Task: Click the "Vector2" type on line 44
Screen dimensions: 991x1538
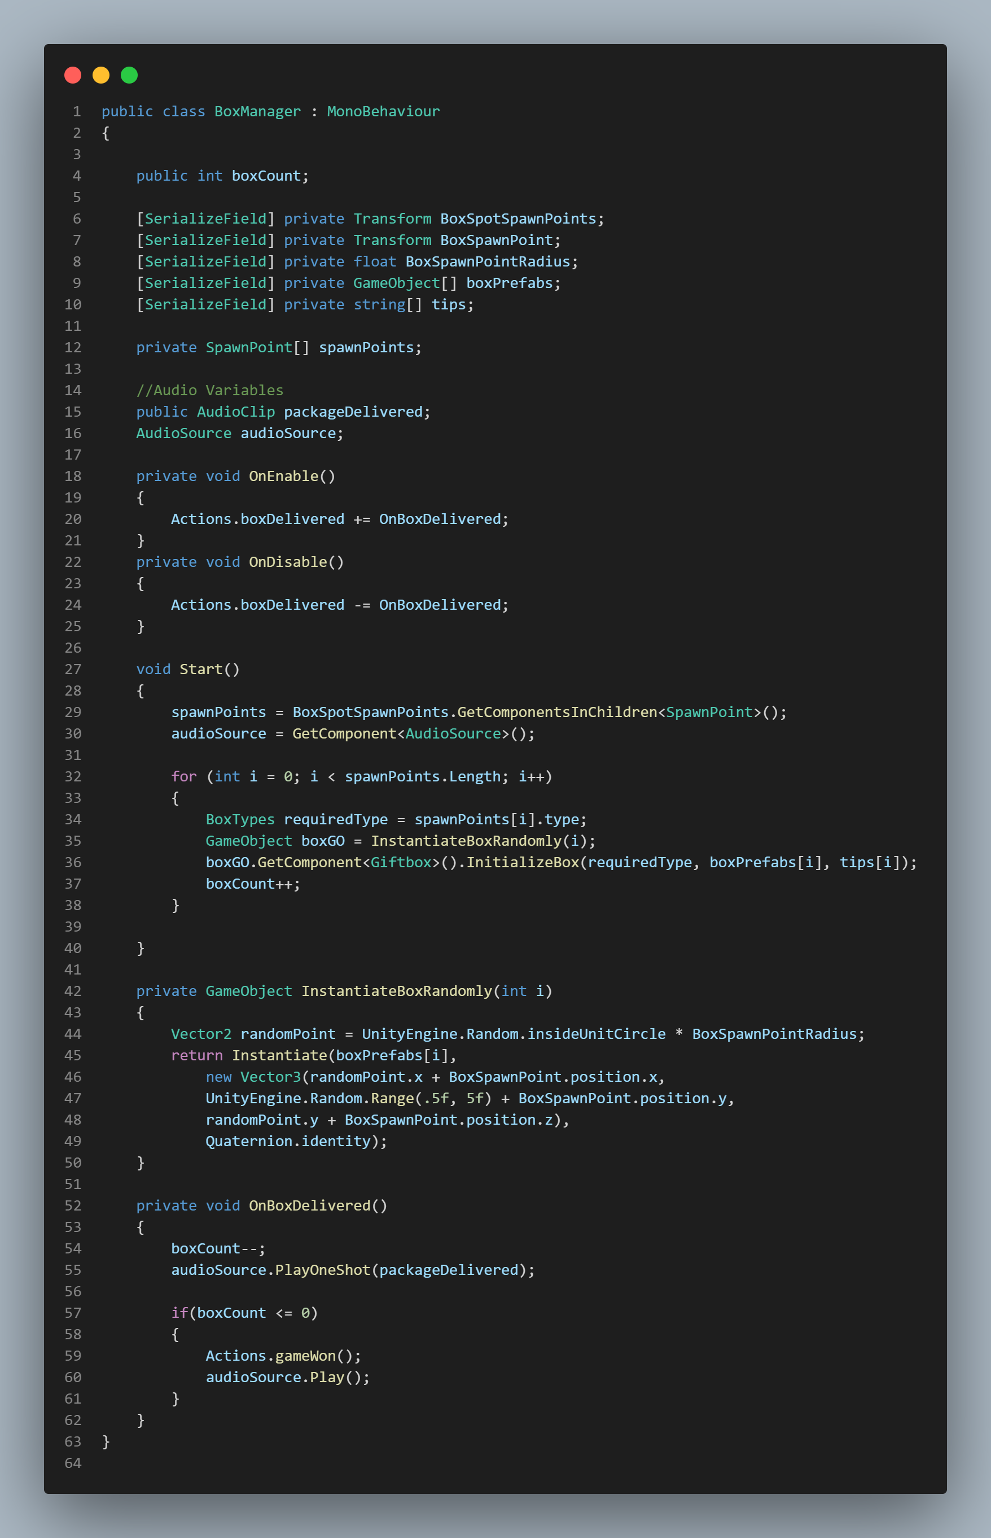Action: click(201, 1034)
